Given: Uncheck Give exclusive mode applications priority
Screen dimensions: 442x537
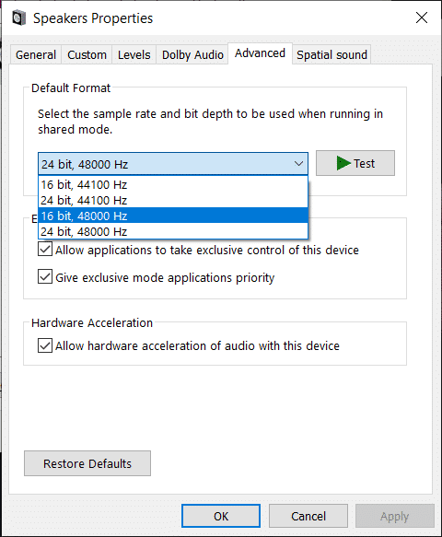Looking at the screenshot, I should point(45,276).
